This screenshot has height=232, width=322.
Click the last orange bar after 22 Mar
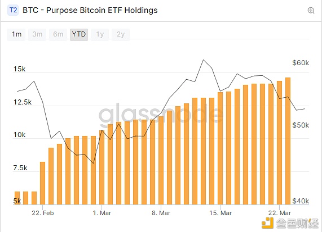pos(288,141)
